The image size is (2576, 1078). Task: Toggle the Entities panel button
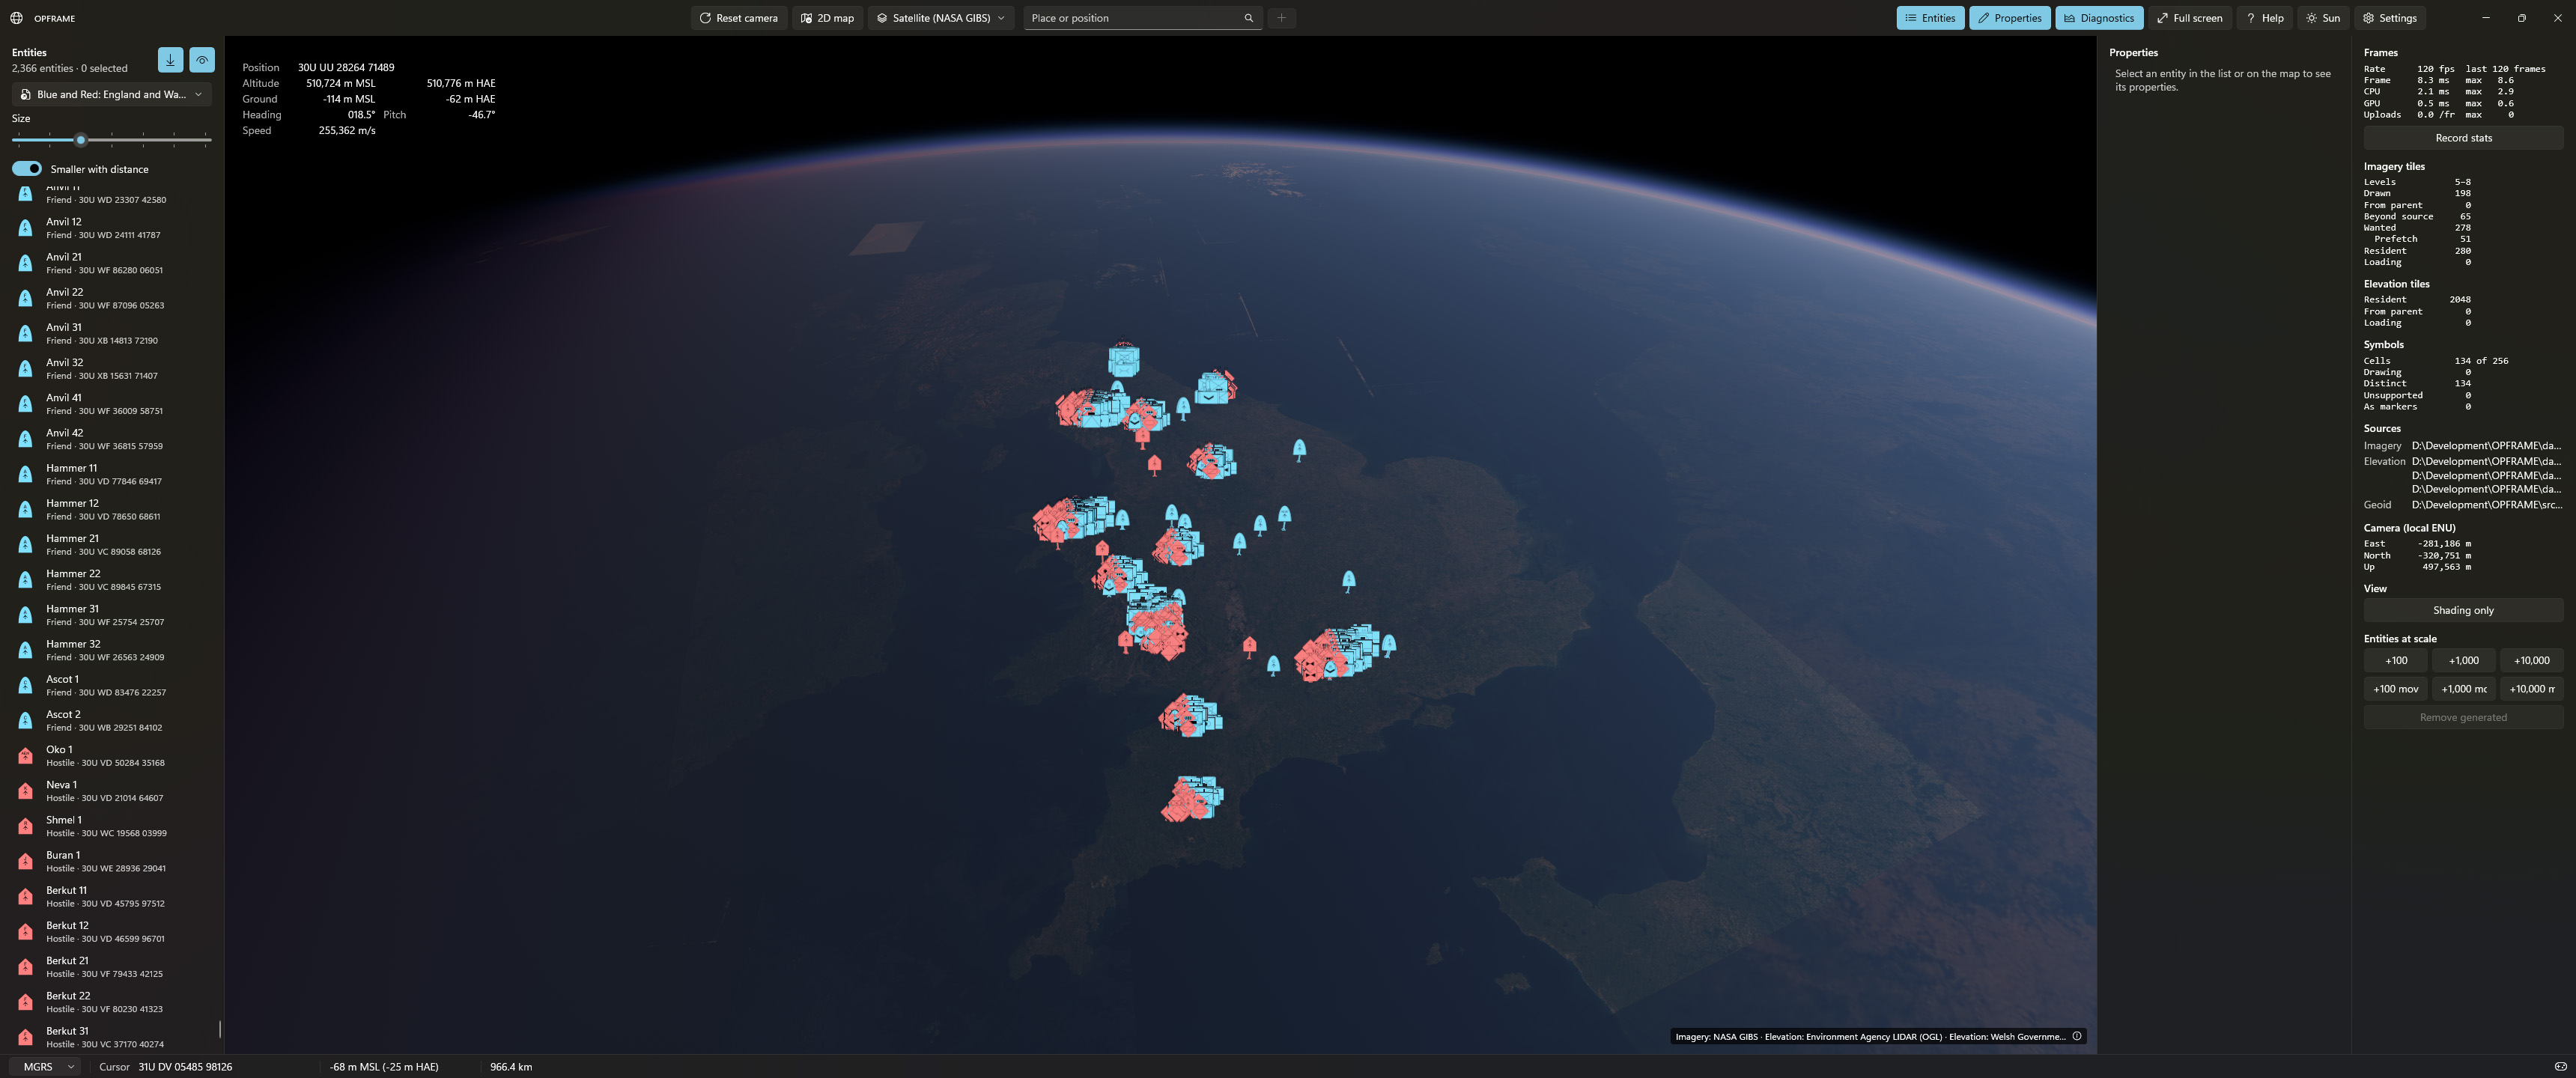(1930, 18)
